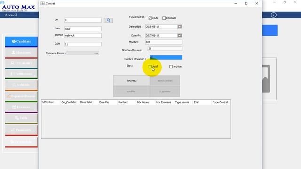Click the Montant column header in the table
The height and width of the screenshot is (169, 301).
127,102
